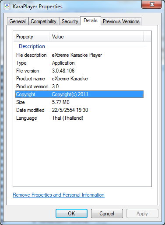Select the Date modified row

(x=79, y=110)
